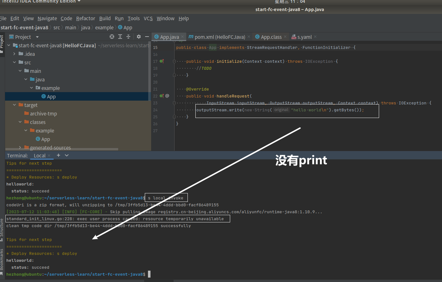442x282 pixels.
Task: Switch to the App.java editor tab
Action: 169,37
